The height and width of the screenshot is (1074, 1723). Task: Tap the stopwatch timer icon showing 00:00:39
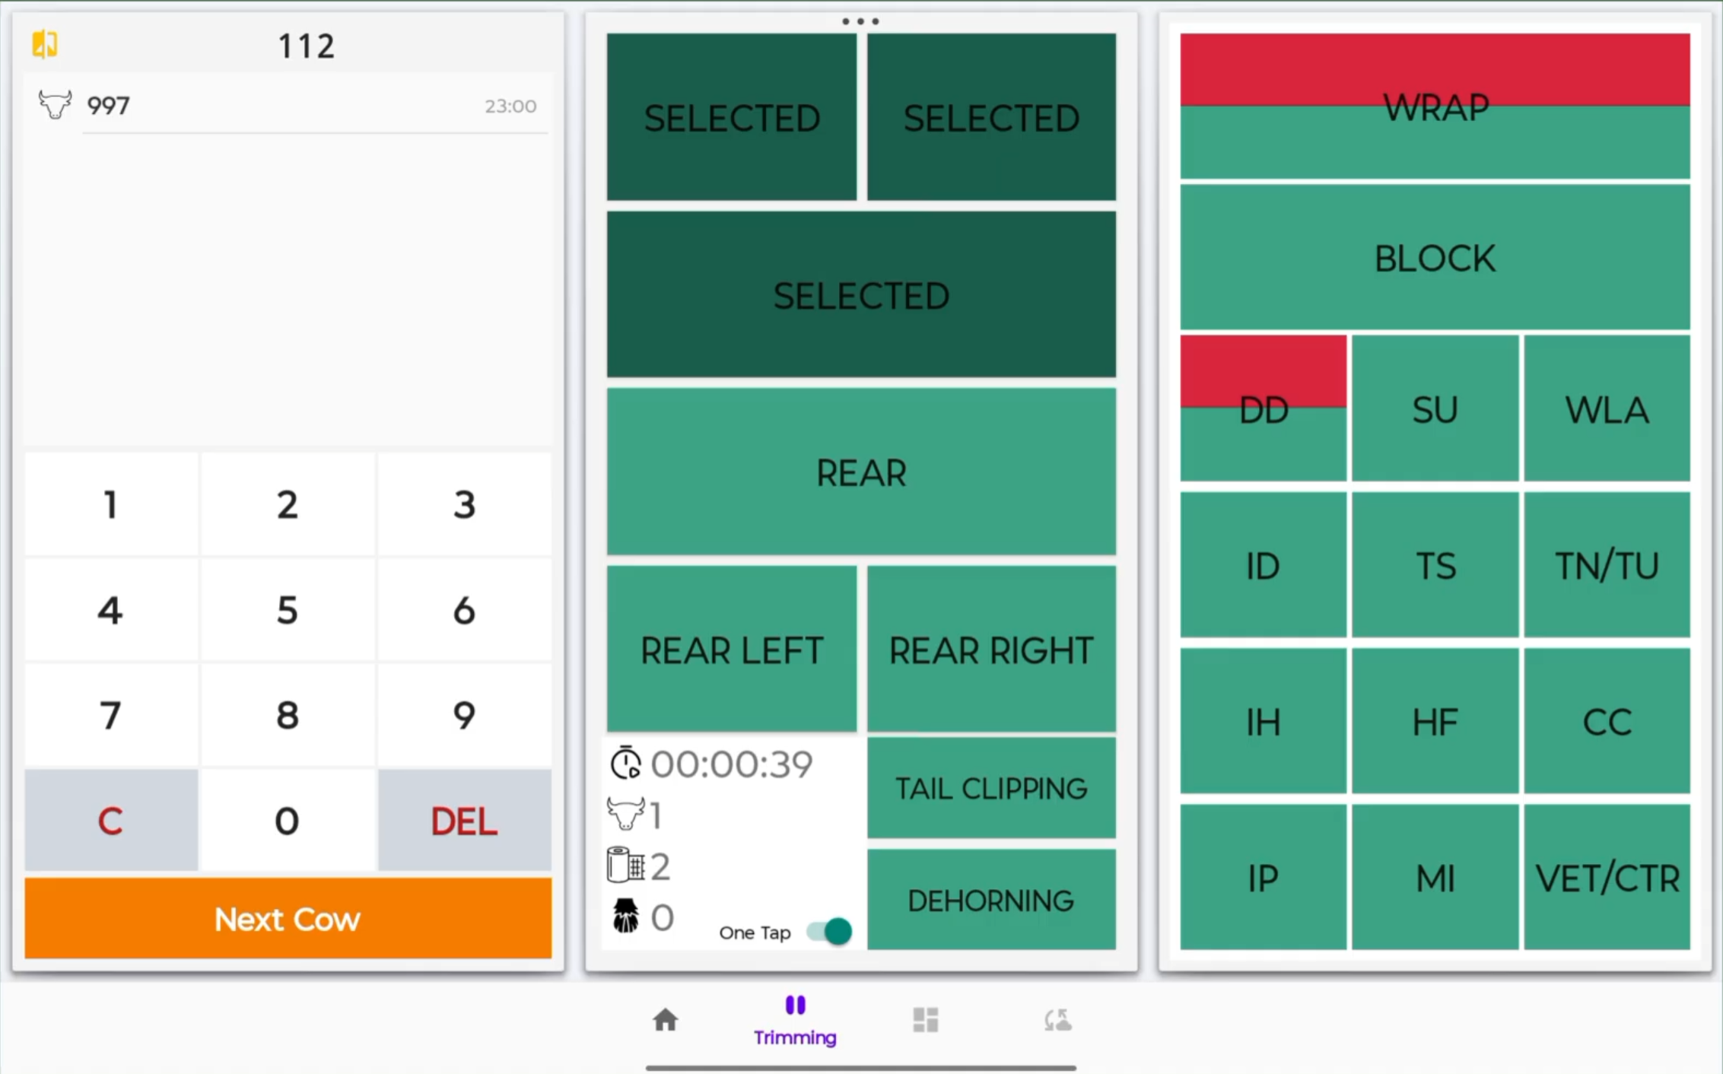coord(625,763)
